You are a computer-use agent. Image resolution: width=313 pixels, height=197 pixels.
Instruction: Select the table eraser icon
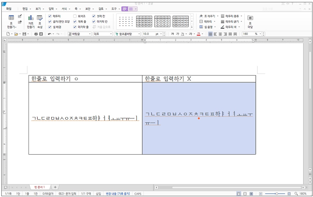(x=20, y=22)
